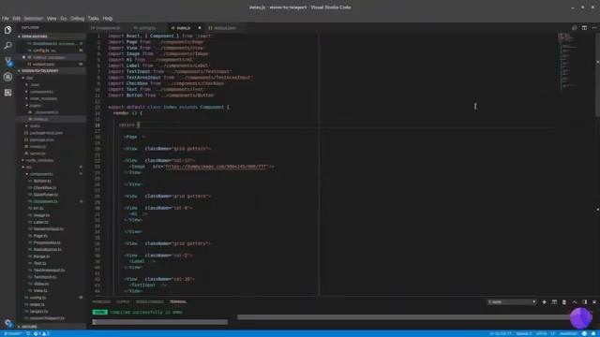The width and height of the screenshot is (600, 337).
Task: Expand the node_modules folder in root
Action: pos(39,160)
